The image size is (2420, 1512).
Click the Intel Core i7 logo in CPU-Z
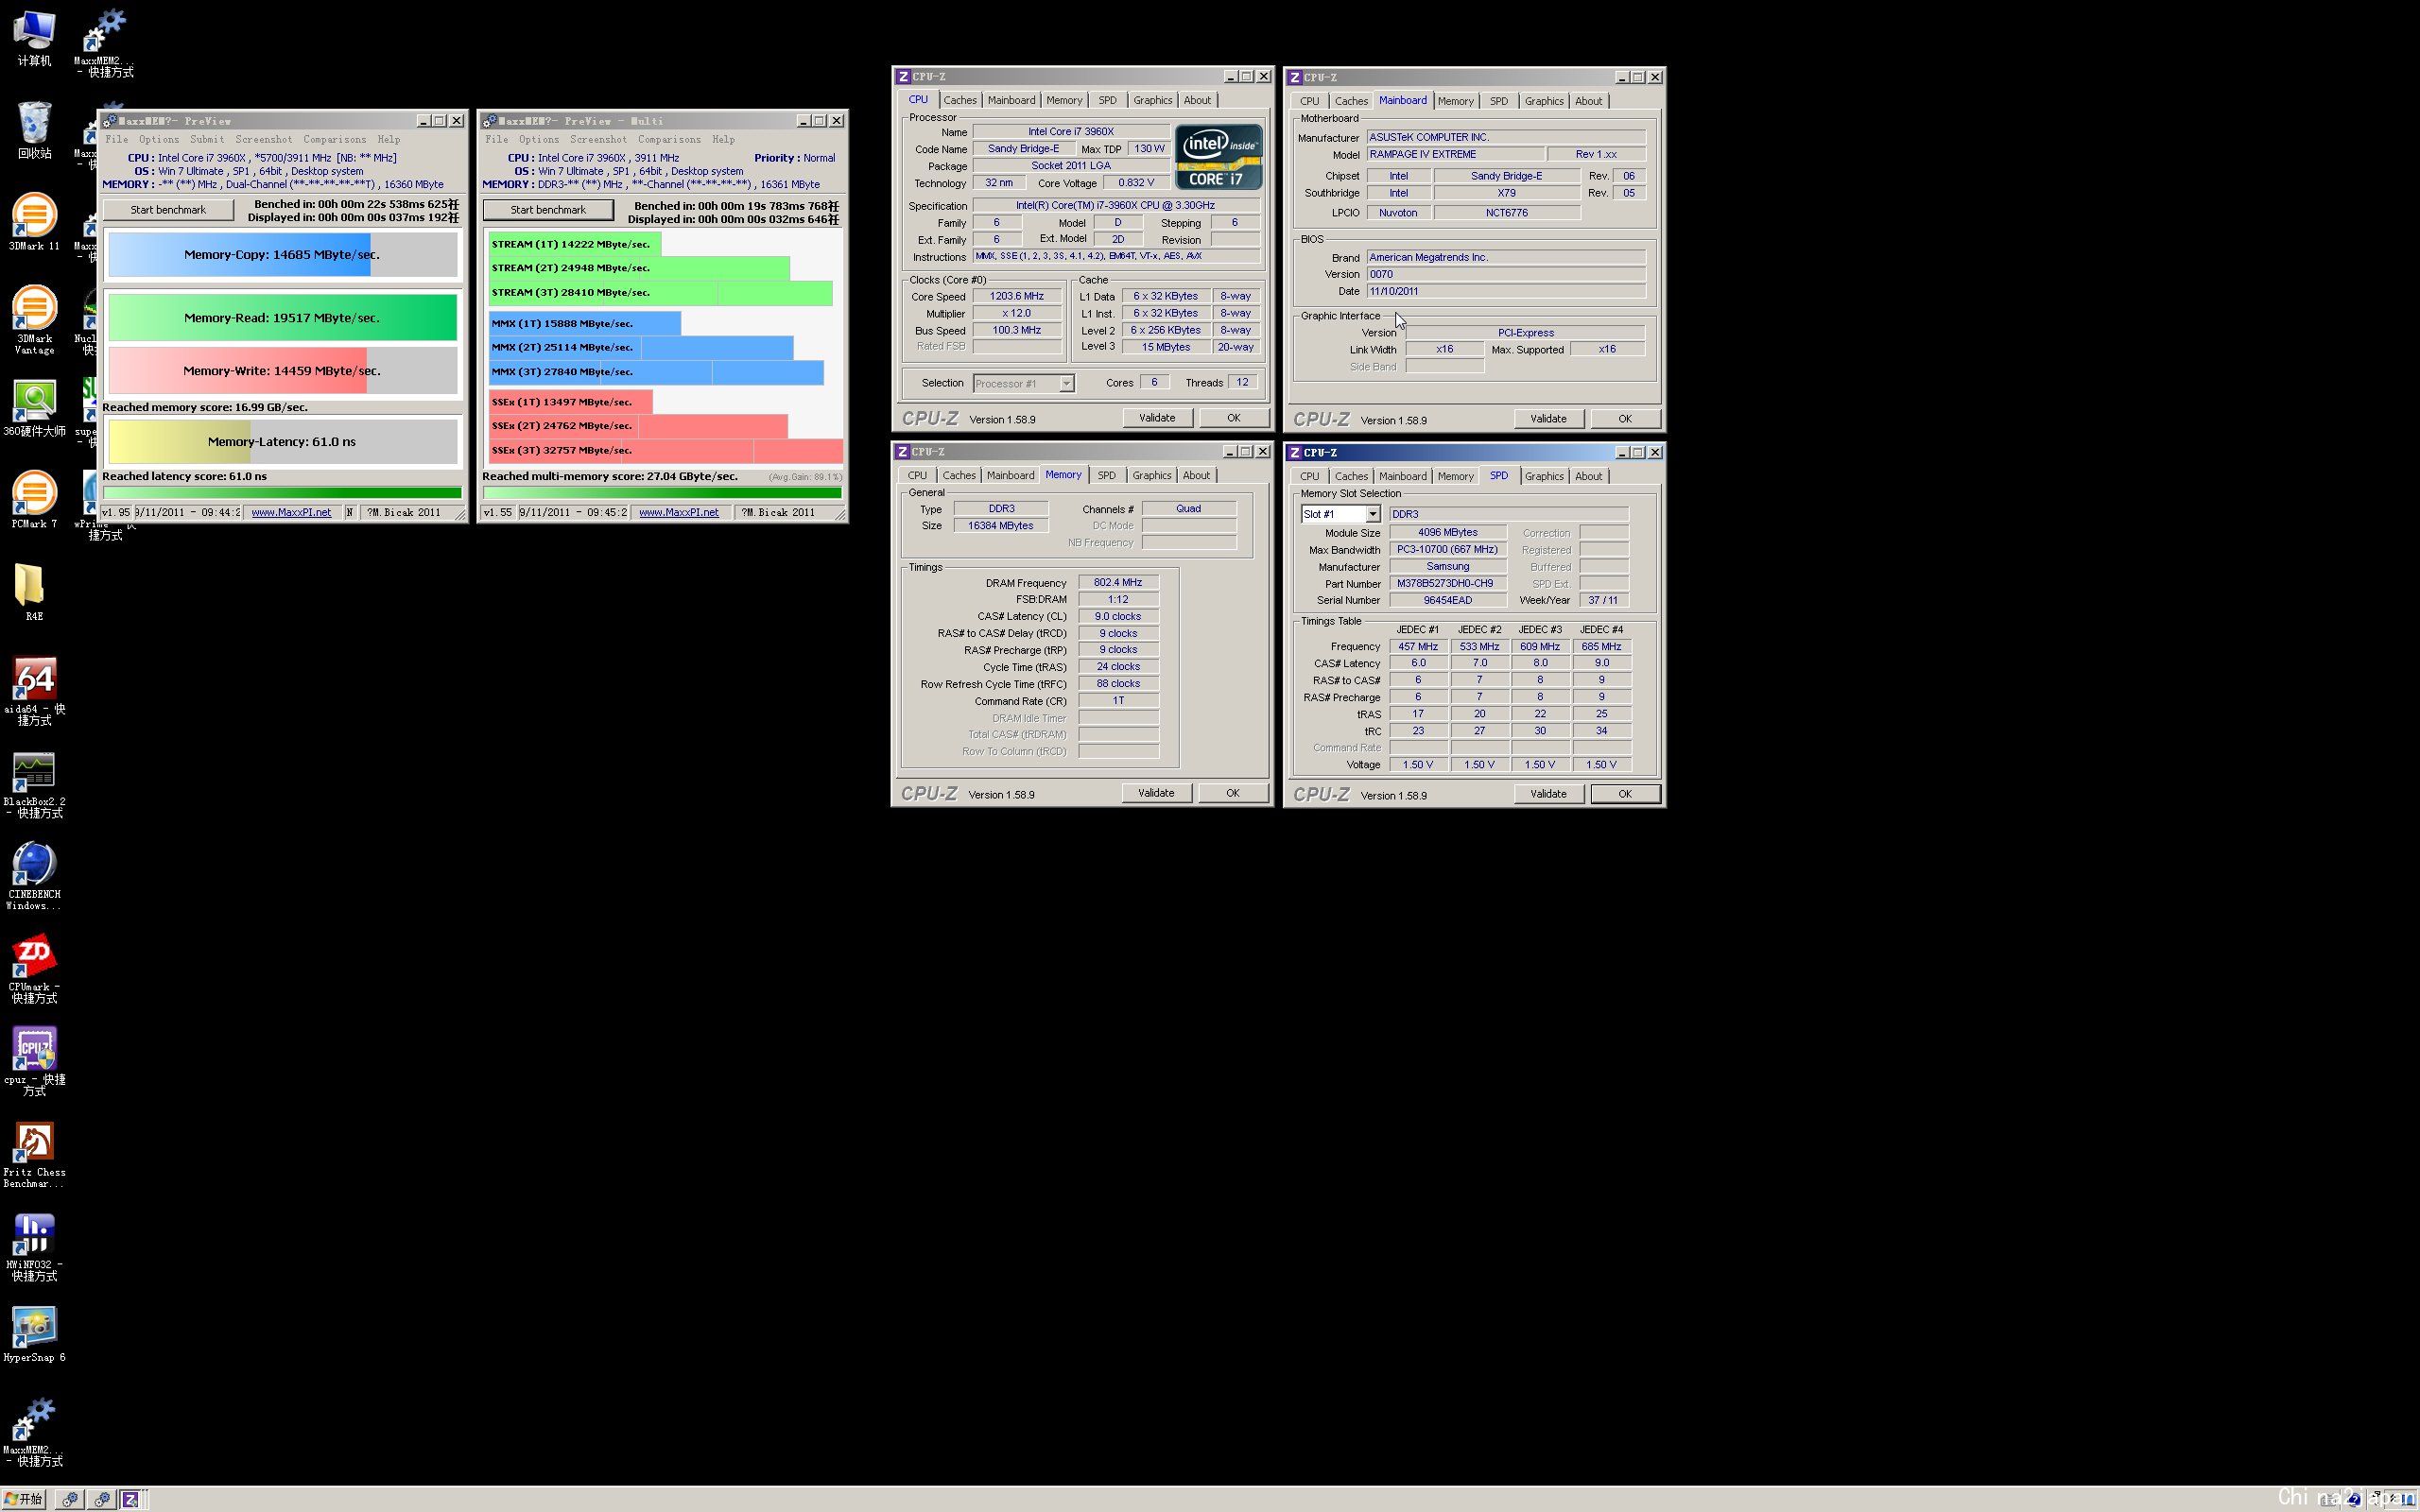click(1218, 157)
